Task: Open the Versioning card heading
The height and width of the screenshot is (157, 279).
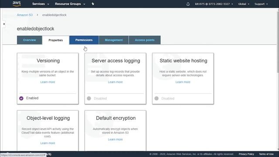Action: point(48,61)
